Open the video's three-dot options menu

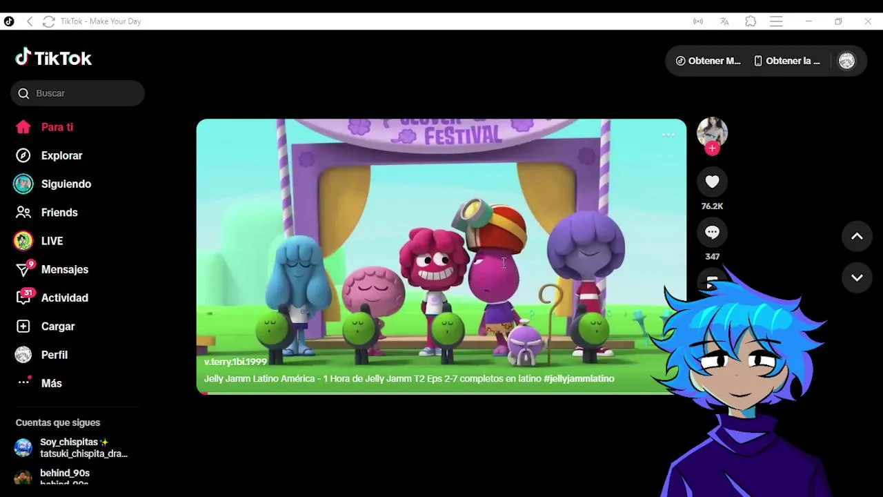click(x=668, y=135)
